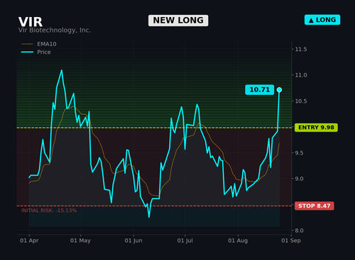355x260 pixels.
Task: Click the INITIAL RISK -15.13% text
Action: click(x=49, y=210)
